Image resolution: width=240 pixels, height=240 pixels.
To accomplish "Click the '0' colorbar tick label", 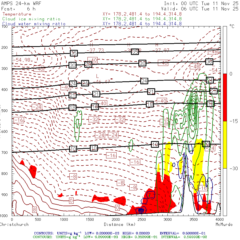I will pos(231,74).
